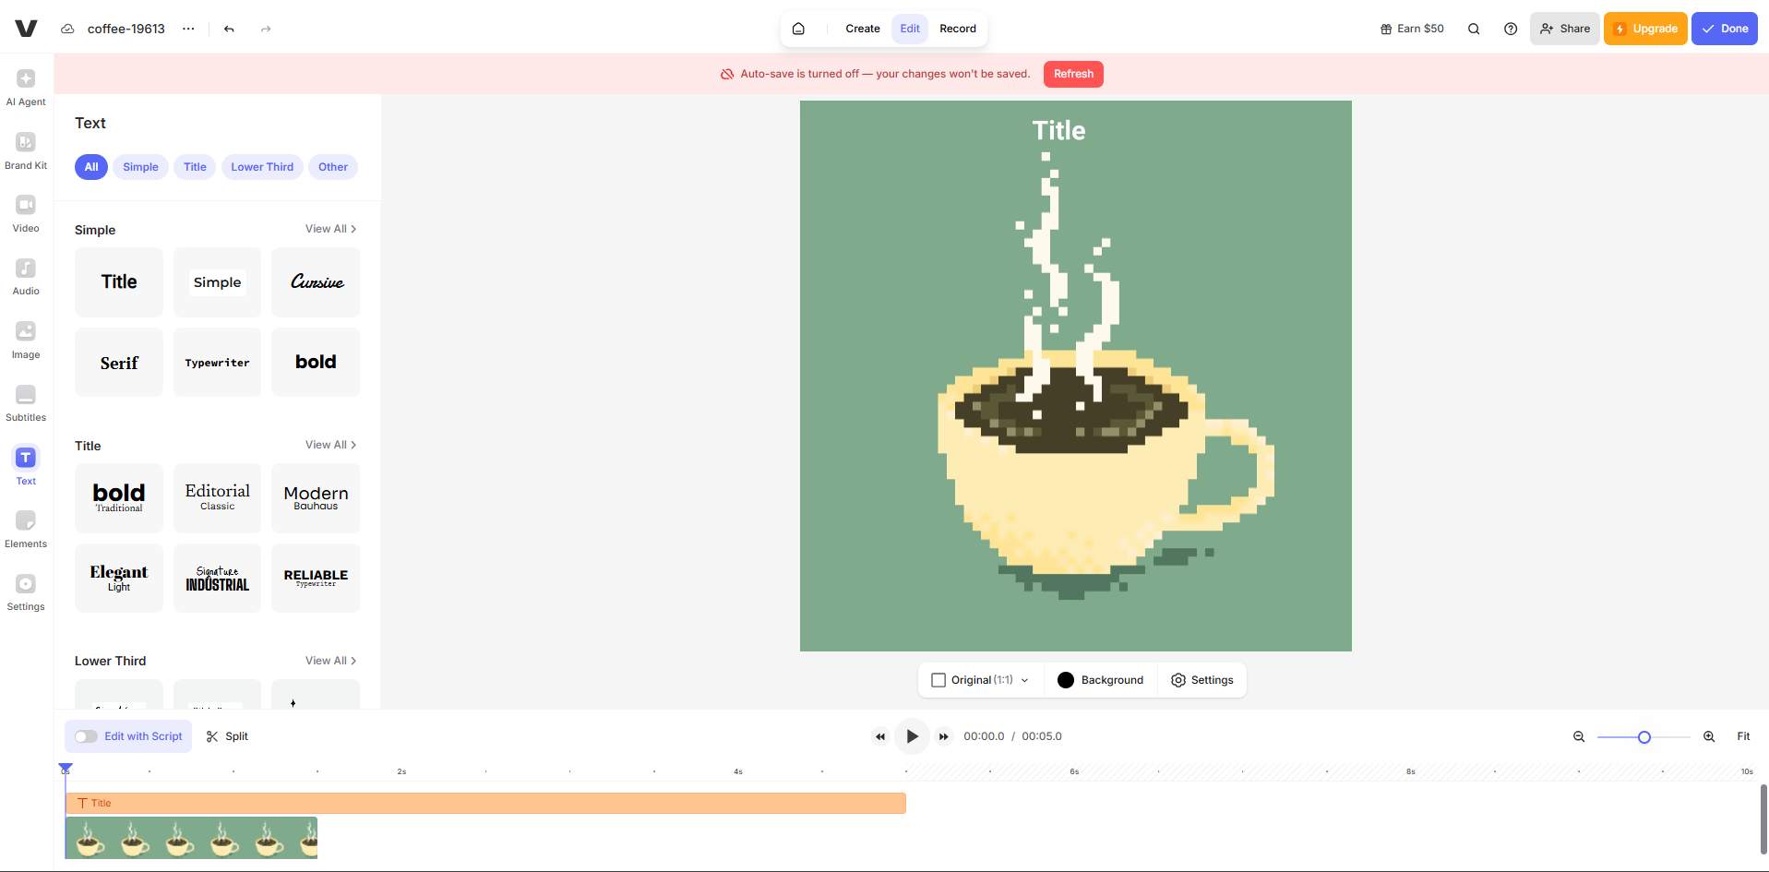Switch to the Create tab
This screenshot has width=1769, height=872.
[x=862, y=29]
